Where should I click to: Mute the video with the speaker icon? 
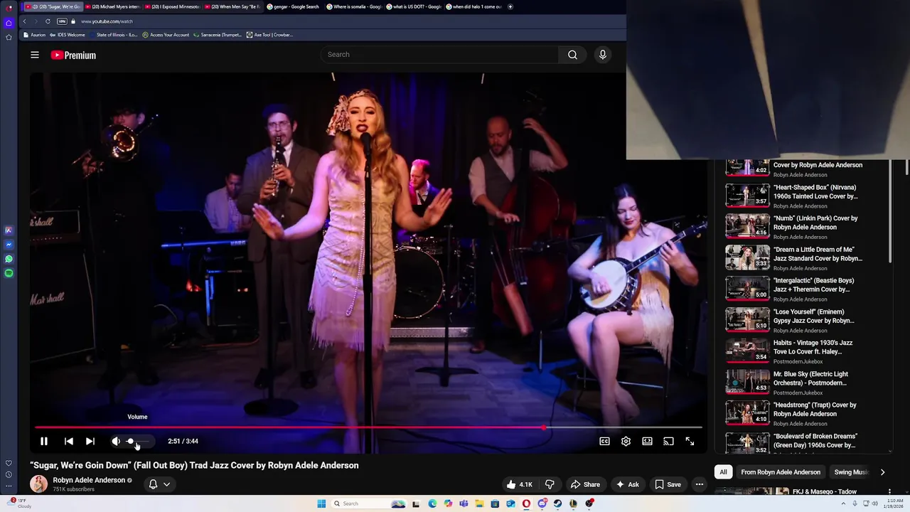point(116,441)
